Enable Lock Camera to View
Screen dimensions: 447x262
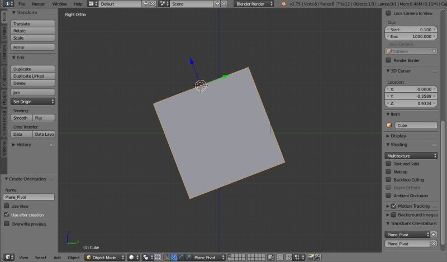pos(388,13)
